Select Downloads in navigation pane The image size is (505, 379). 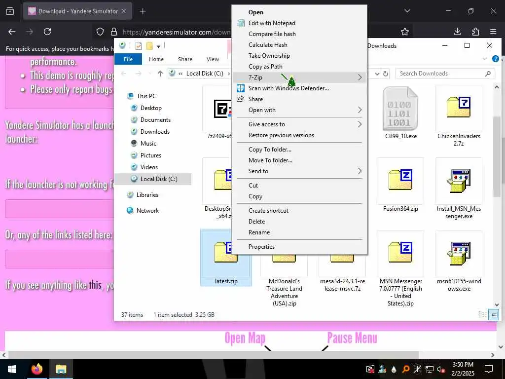pos(154,132)
